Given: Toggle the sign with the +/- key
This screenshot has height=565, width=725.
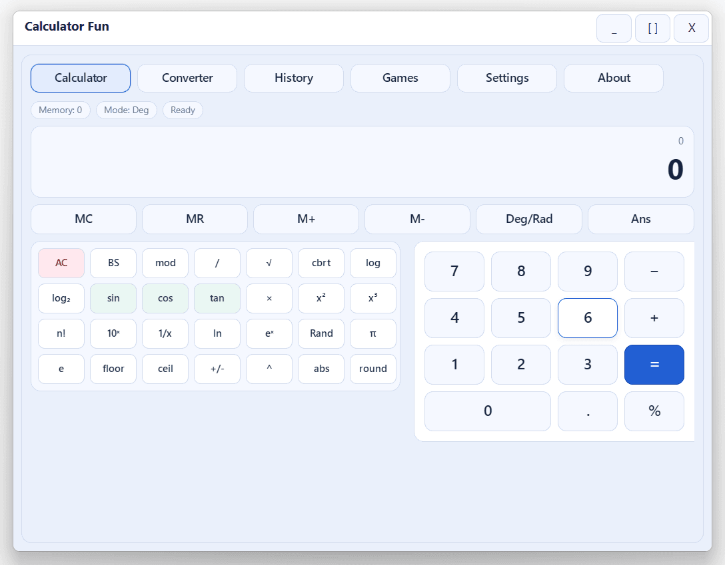Looking at the screenshot, I should (217, 369).
